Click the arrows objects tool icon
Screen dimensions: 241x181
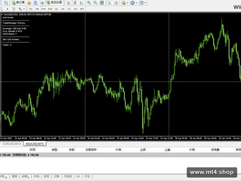point(20,9)
